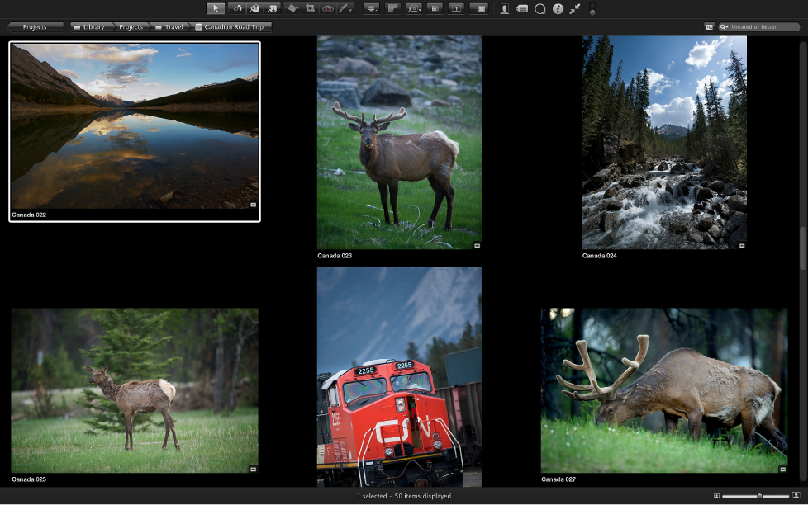Exit full screen with arrows icon

575,9
